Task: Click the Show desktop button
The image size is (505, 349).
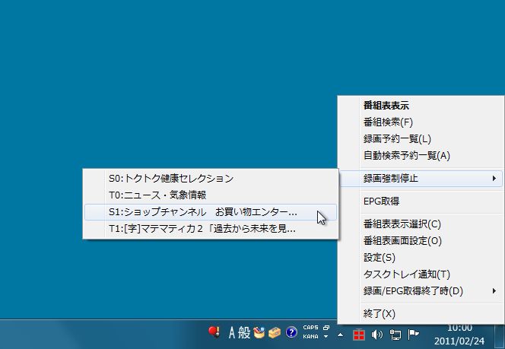Action: 500,335
